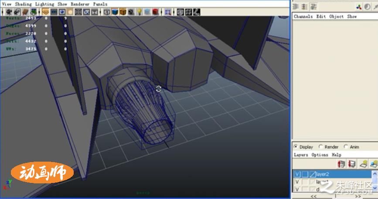Click first channel box layout icon top-right
Viewport: 378px width, 199px height.
(x=296, y=7)
